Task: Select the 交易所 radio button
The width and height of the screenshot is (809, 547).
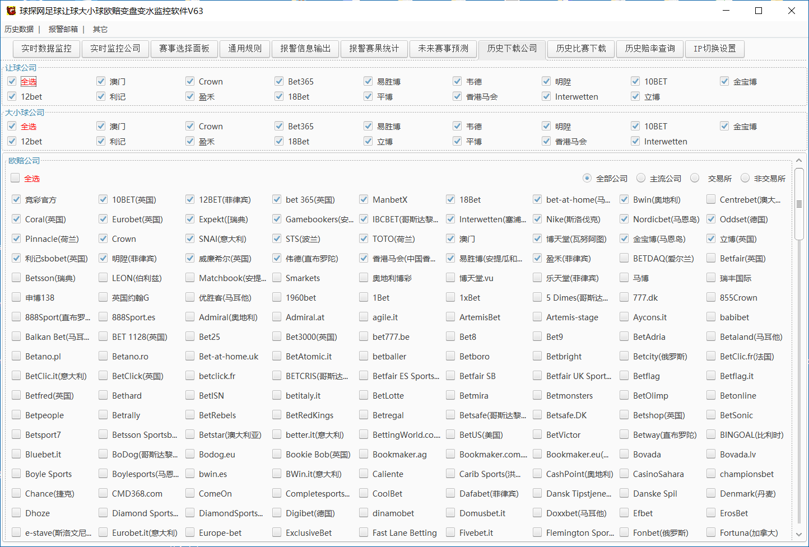Action: (695, 178)
